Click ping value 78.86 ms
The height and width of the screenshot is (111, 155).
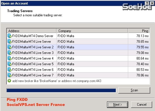[x=143, y=75]
